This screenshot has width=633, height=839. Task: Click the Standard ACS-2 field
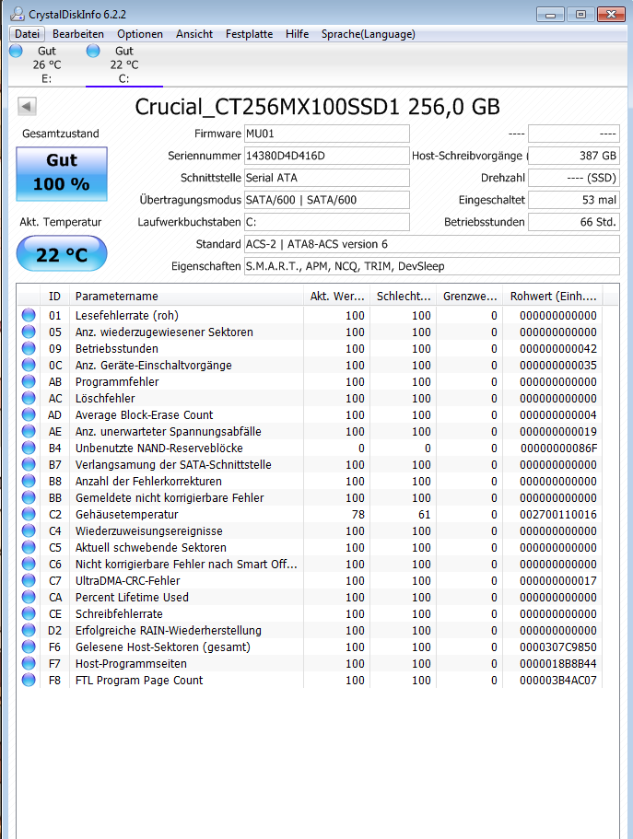(431, 244)
